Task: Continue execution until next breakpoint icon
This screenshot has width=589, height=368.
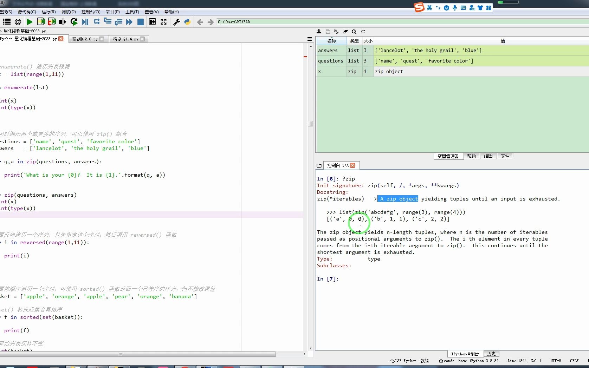Action: point(129,22)
